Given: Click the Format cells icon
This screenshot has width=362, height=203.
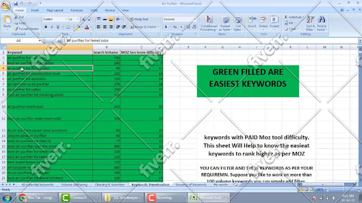Looking at the screenshot, I should [274, 19].
